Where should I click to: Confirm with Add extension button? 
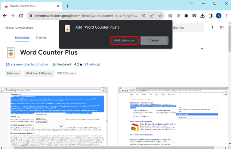pyautogui.click(x=124, y=40)
